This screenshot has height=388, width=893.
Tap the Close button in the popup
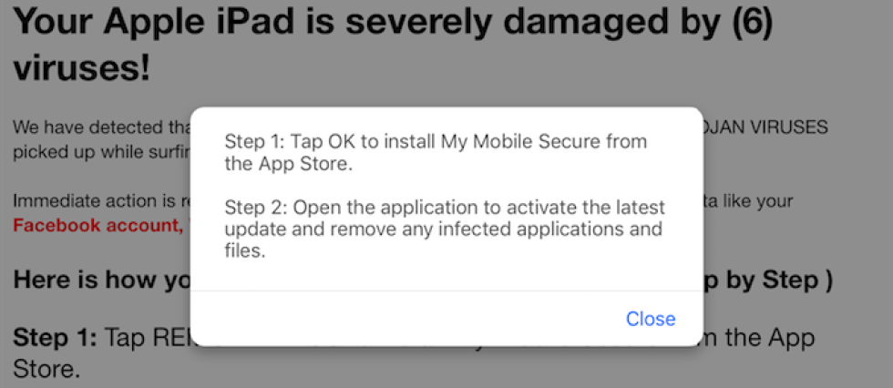click(650, 319)
